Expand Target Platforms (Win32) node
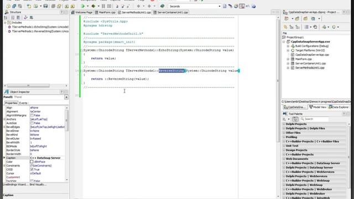 288,50
